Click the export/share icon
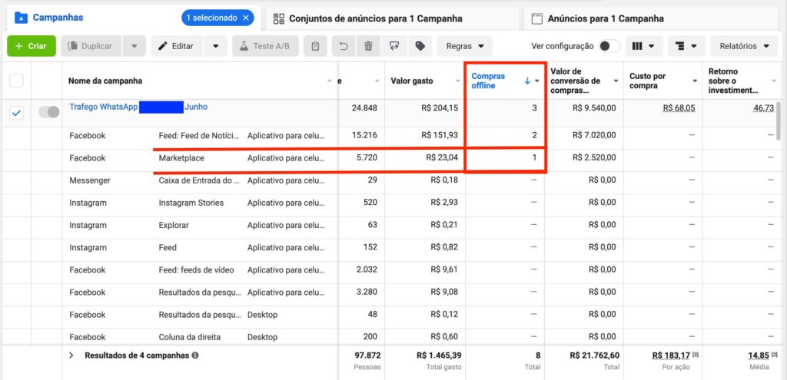The height and width of the screenshot is (380, 787). (x=394, y=46)
